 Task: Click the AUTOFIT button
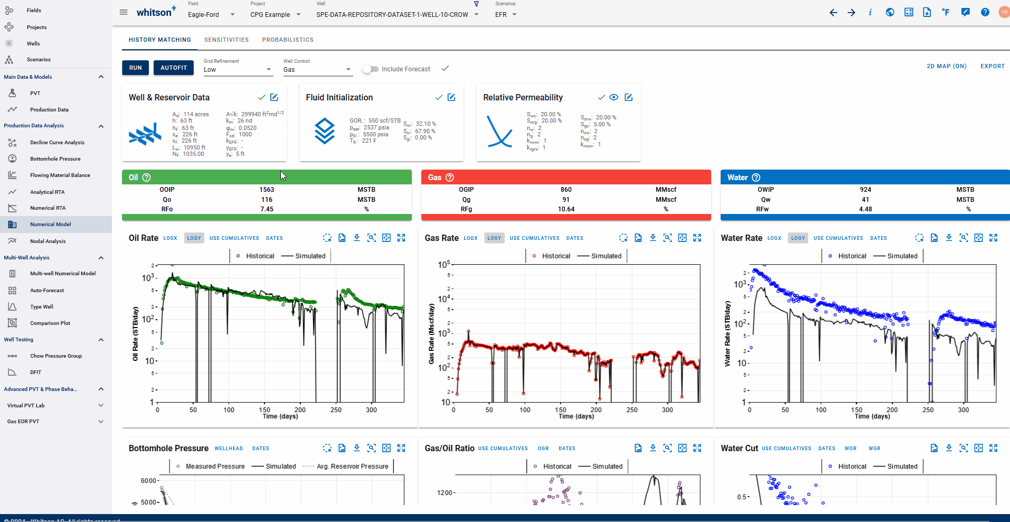click(x=174, y=68)
